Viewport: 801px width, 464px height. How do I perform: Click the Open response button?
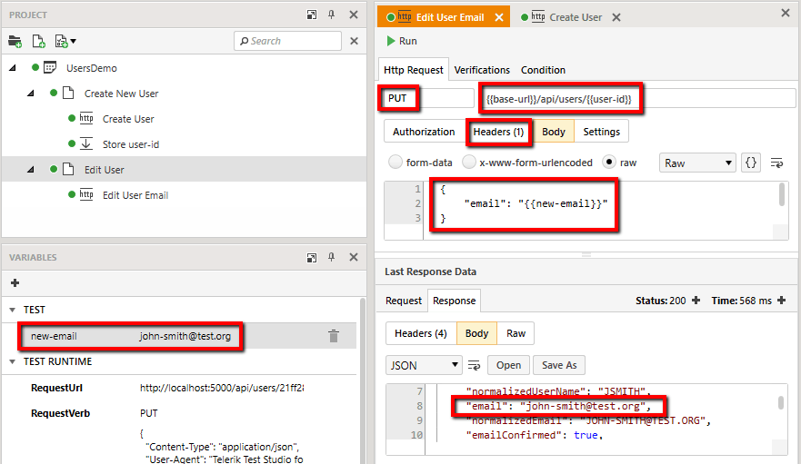coord(508,365)
